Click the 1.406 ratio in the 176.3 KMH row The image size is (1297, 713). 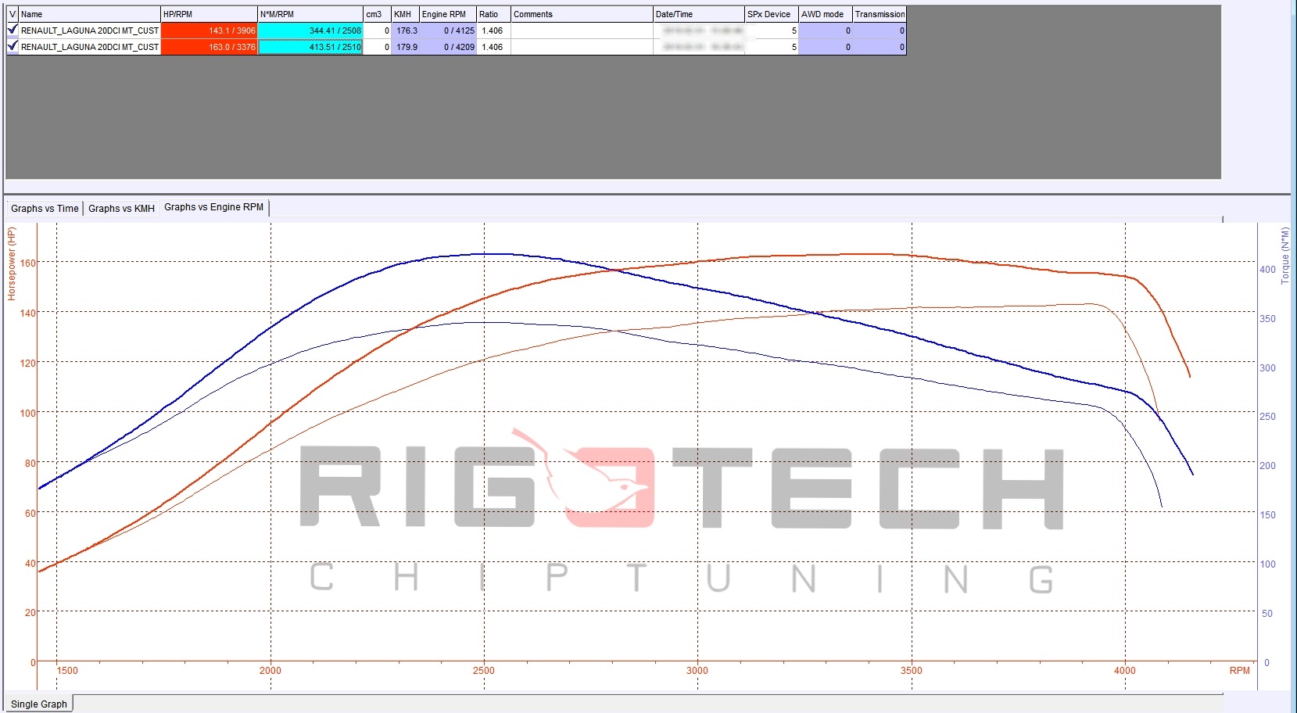(x=493, y=30)
